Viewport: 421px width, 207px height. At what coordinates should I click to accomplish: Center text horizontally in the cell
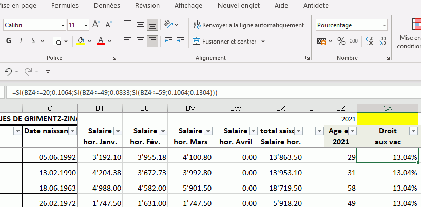[139, 41]
